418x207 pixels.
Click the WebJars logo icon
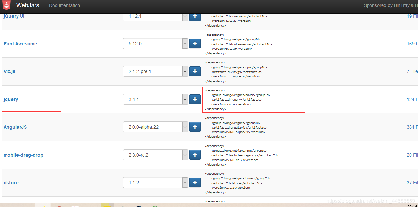point(6,5)
